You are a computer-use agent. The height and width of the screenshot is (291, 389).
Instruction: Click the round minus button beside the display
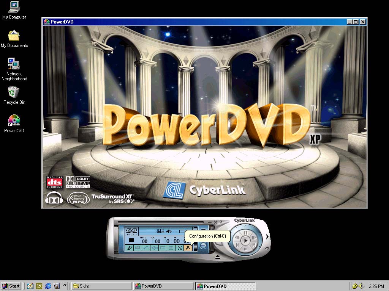[203, 246]
